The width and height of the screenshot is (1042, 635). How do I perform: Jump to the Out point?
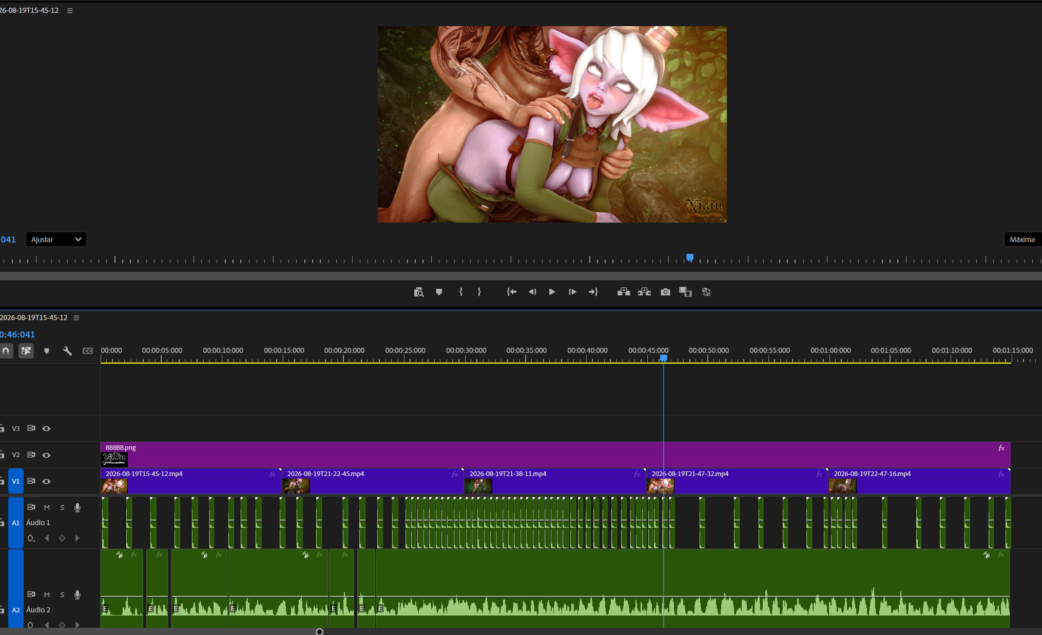[593, 292]
